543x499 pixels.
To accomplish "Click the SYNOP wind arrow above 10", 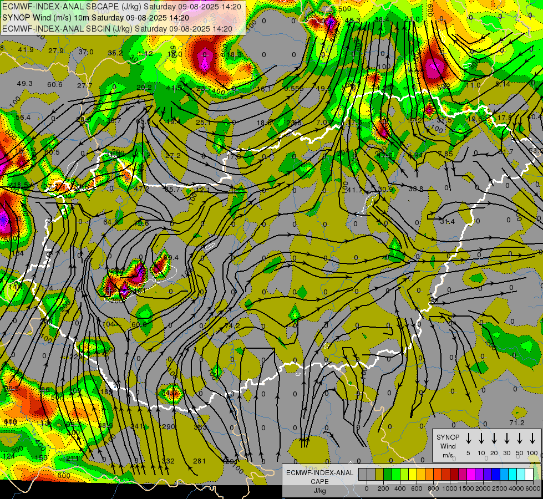I will (481, 439).
